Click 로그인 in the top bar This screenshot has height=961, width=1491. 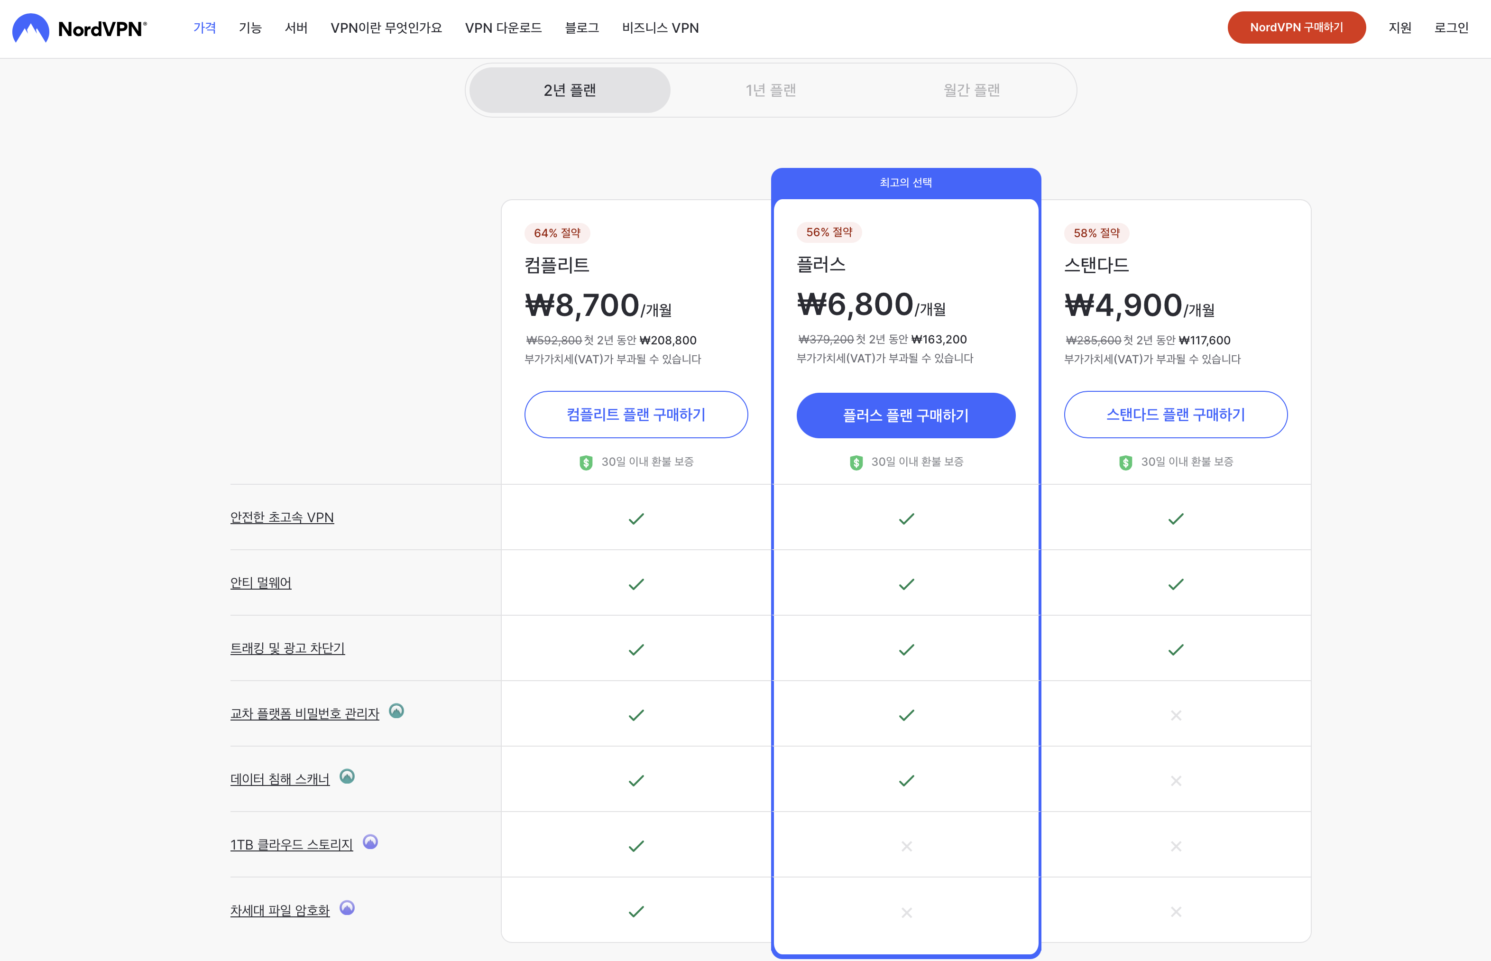tap(1450, 28)
